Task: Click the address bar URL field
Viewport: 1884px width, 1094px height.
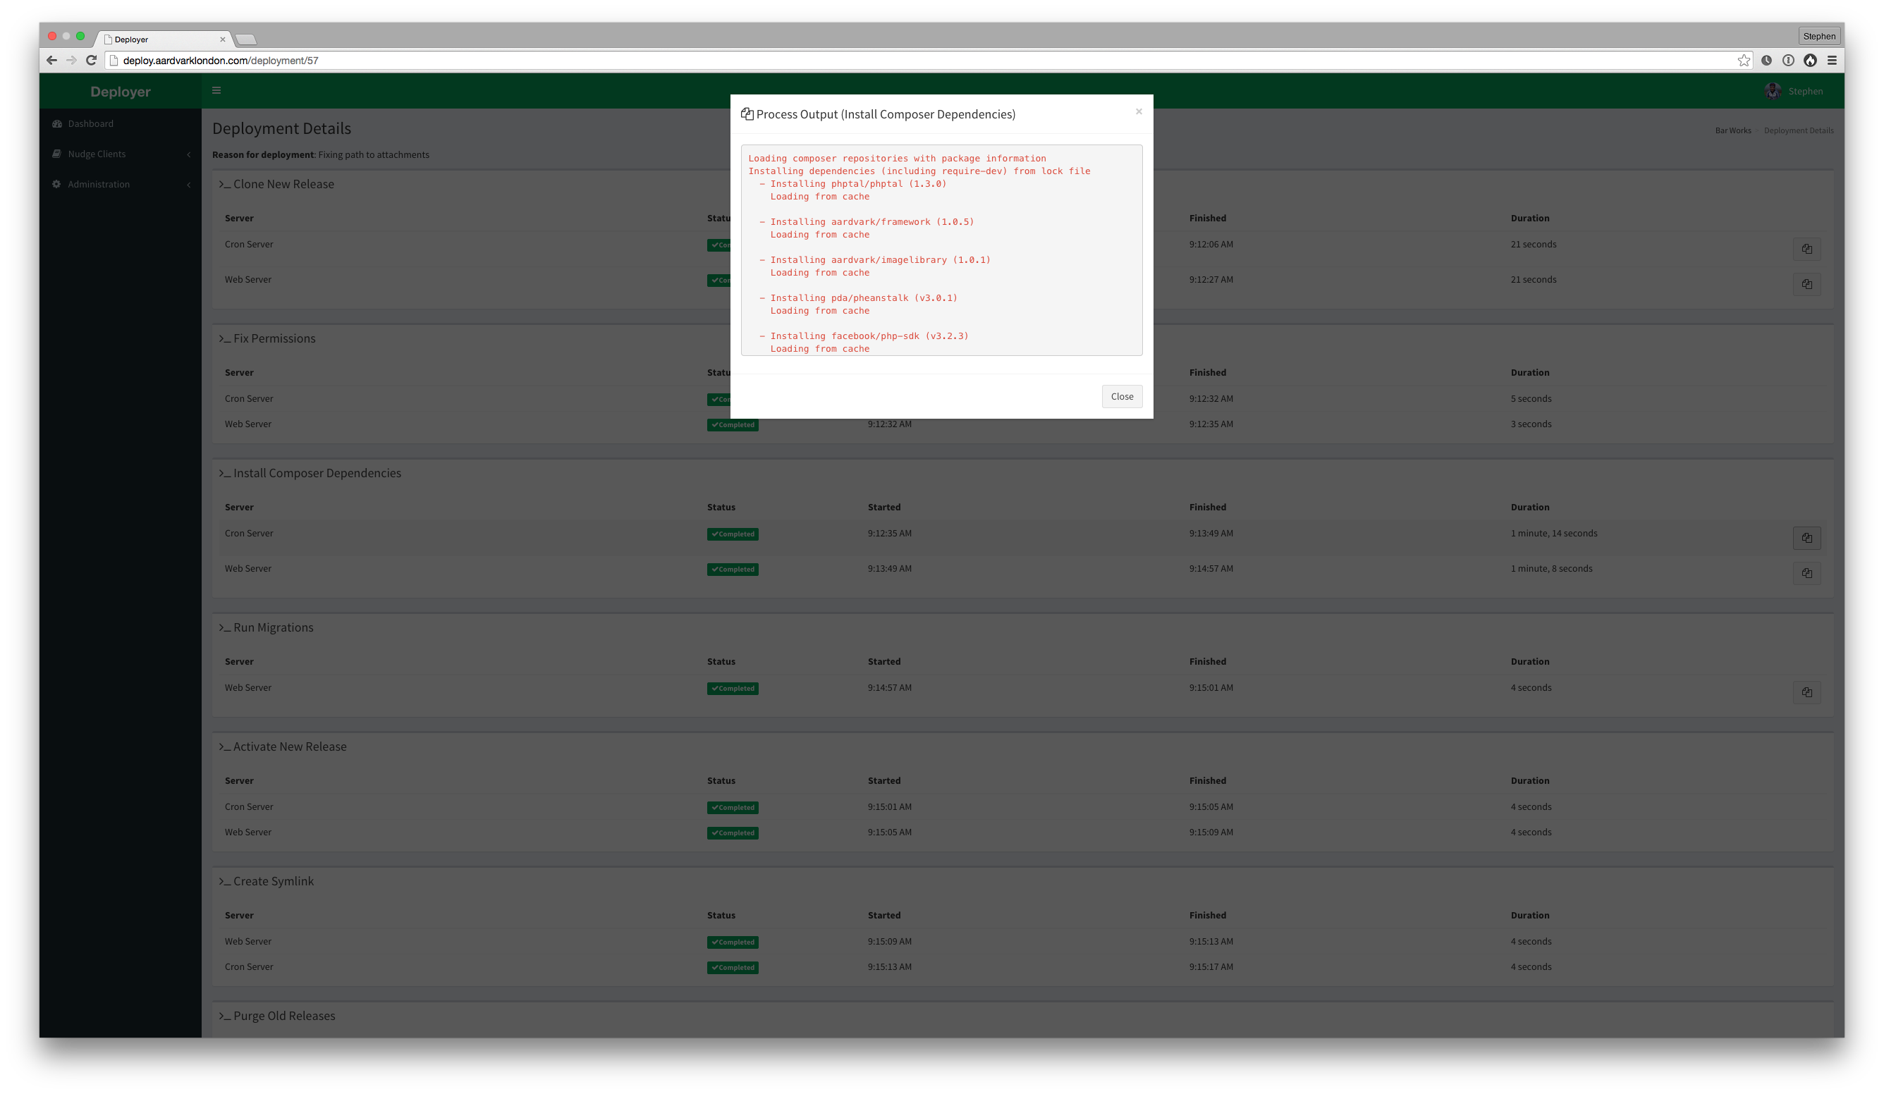Action: coord(927,61)
